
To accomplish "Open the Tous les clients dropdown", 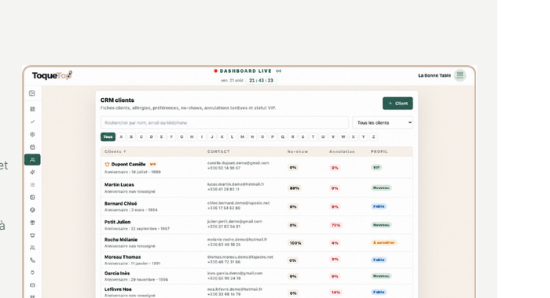I will (x=383, y=122).
